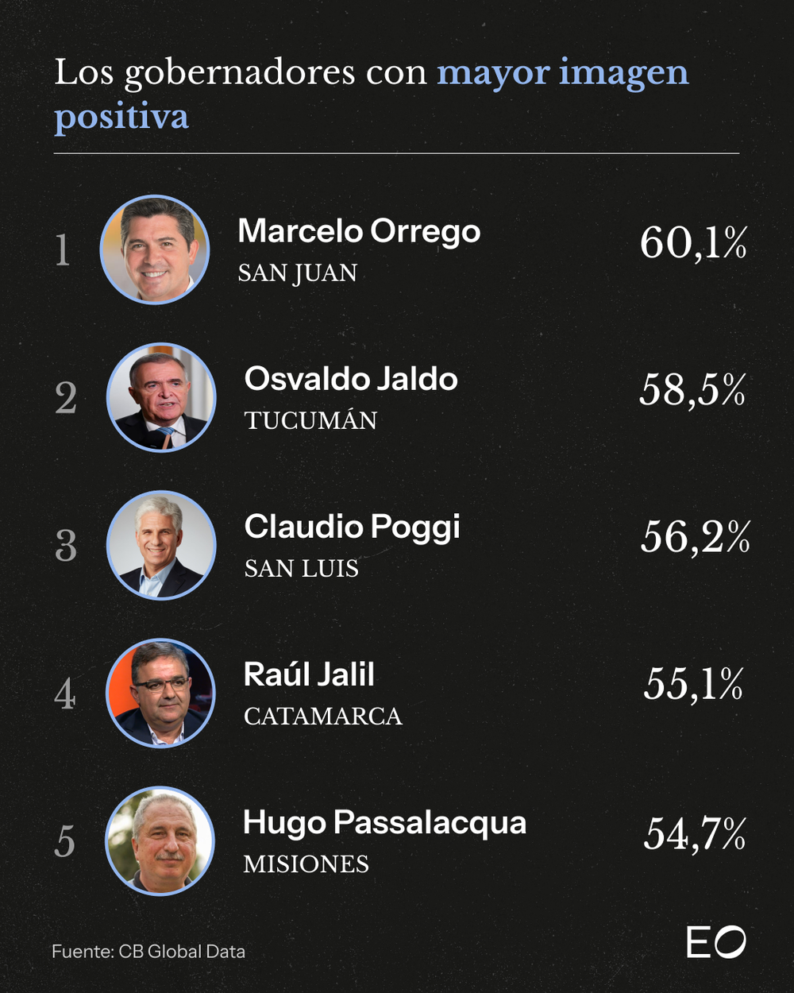The width and height of the screenshot is (794, 993).
Task: Click the portrait photo beside Raúl Jalil
Action: 160,693
